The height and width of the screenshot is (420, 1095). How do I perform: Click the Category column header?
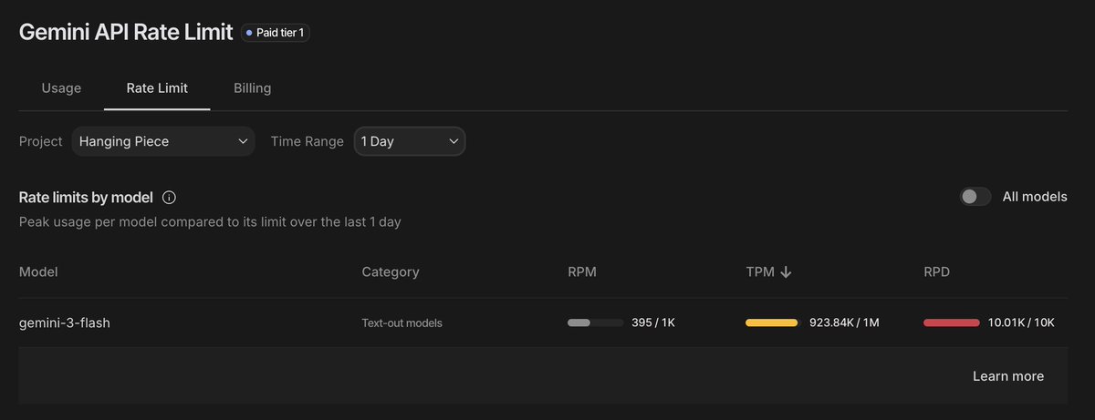(x=391, y=271)
